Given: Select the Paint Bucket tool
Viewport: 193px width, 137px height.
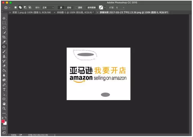Looking at the screenshot, I should coord(4,70).
